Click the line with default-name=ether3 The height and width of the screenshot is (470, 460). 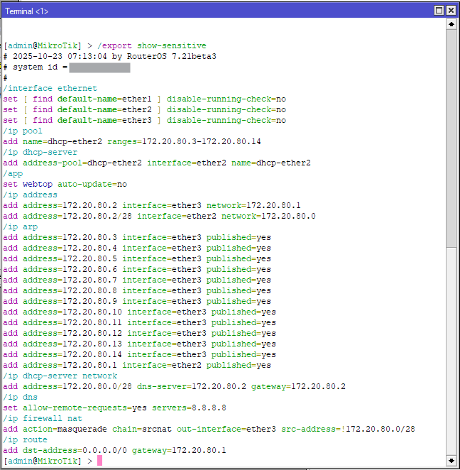click(x=144, y=120)
